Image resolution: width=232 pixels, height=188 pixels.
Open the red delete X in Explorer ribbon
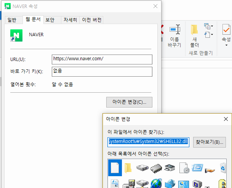click(x=162, y=29)
